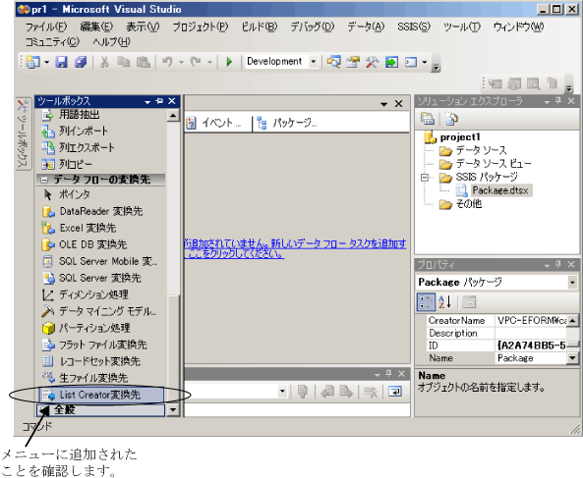Open Properties Window toolbar icon

tap(353, 62)
